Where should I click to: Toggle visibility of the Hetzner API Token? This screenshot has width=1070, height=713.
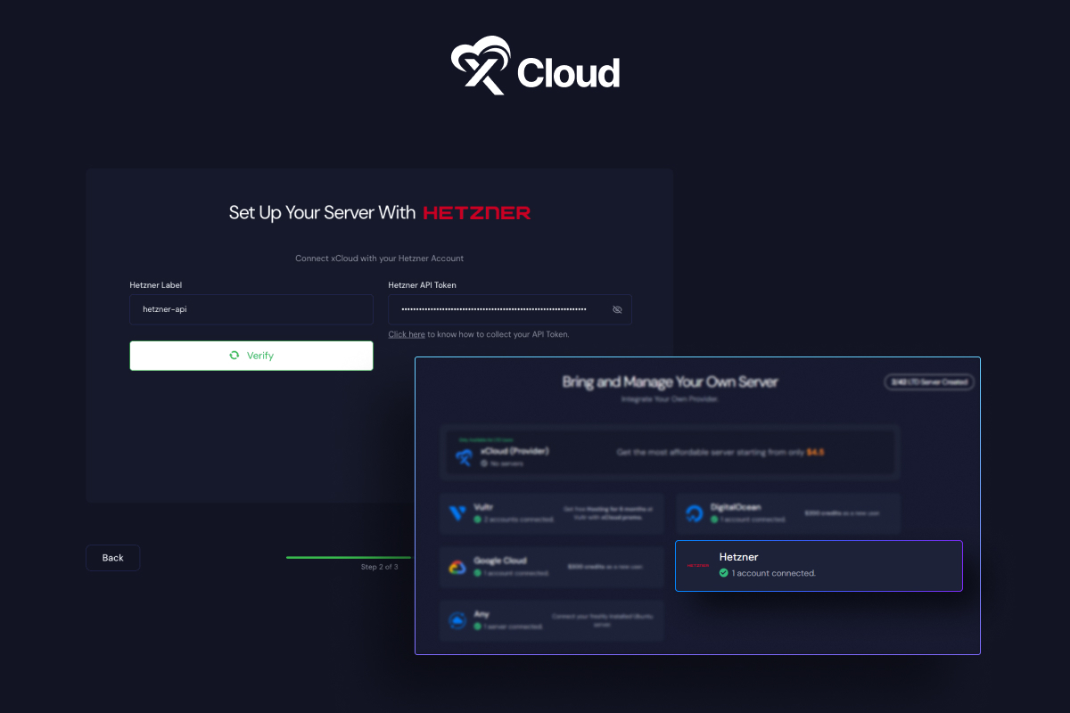pos(617,309)
